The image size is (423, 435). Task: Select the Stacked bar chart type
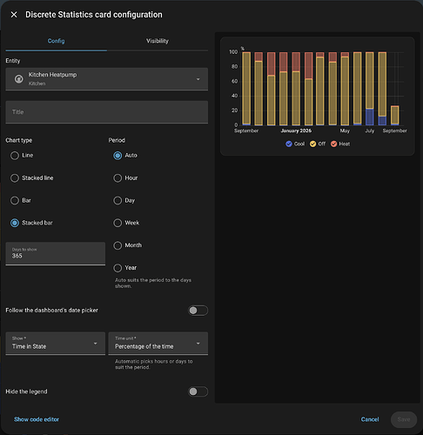(x=15, y=223)
